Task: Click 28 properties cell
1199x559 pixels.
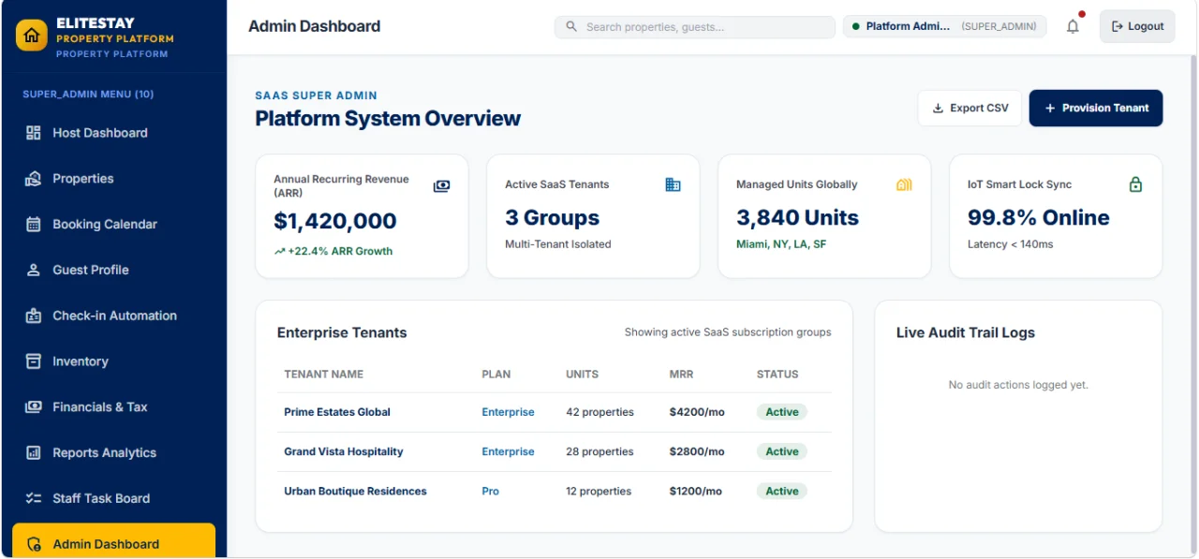Action: 599,451
